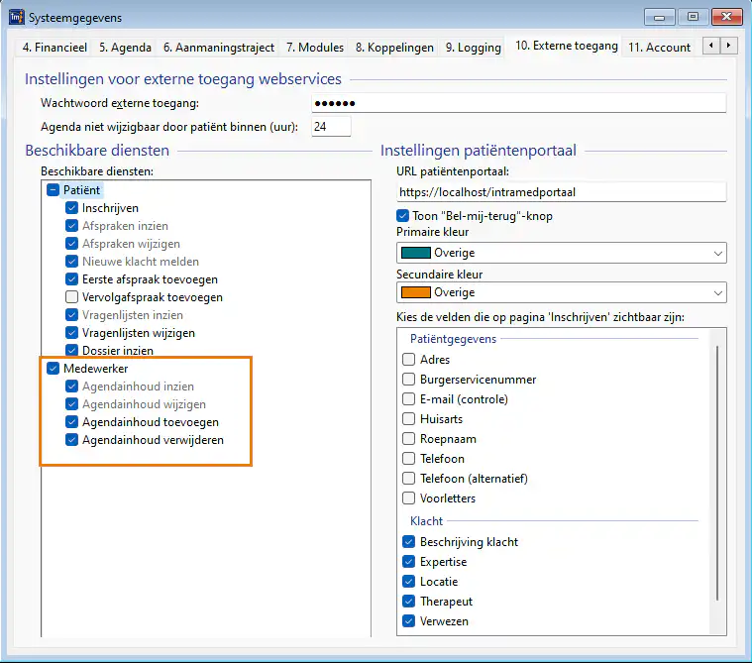This screenshot has width=752, height=663.
Task: Click the Systeemgegevens app icon in title bar
Action: click(x=14, y=17)
